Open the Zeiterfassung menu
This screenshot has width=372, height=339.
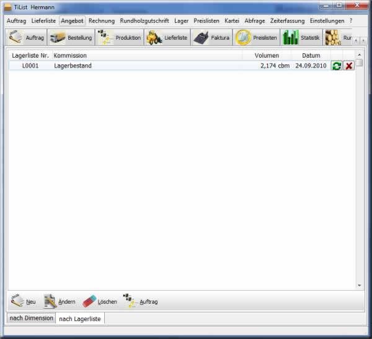(287, 21)
